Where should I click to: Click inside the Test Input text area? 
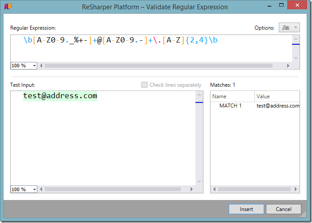pyautogui.click(x=103, y=138)
